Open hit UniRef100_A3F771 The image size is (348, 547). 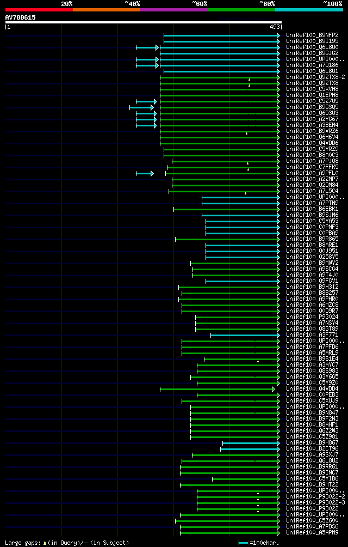pyautogui.click(x=312, y=335)
